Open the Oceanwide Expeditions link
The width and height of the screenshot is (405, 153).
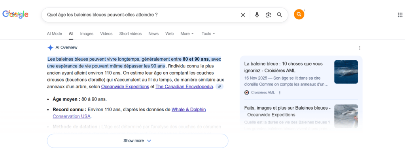point(125,87)
